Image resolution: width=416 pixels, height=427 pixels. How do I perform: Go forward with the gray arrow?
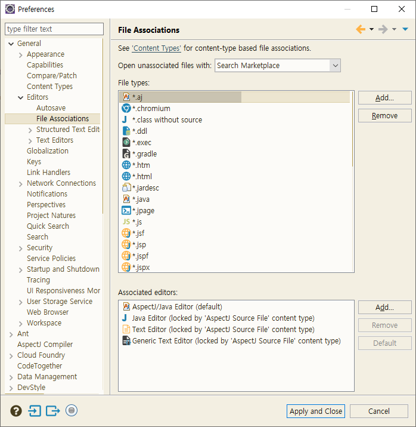383,29
